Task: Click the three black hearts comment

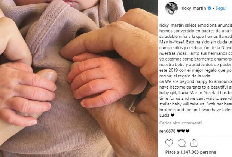Action: coord(183,131)
